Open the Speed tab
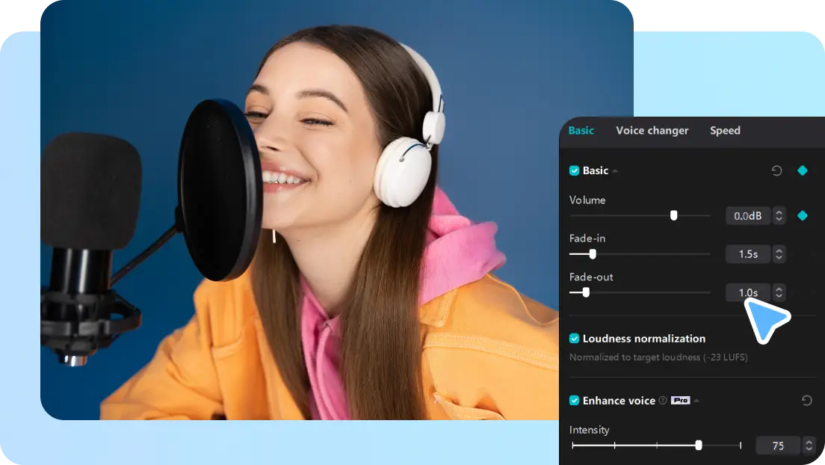Viewport: 825px width, 465px height. click(725, 130)
